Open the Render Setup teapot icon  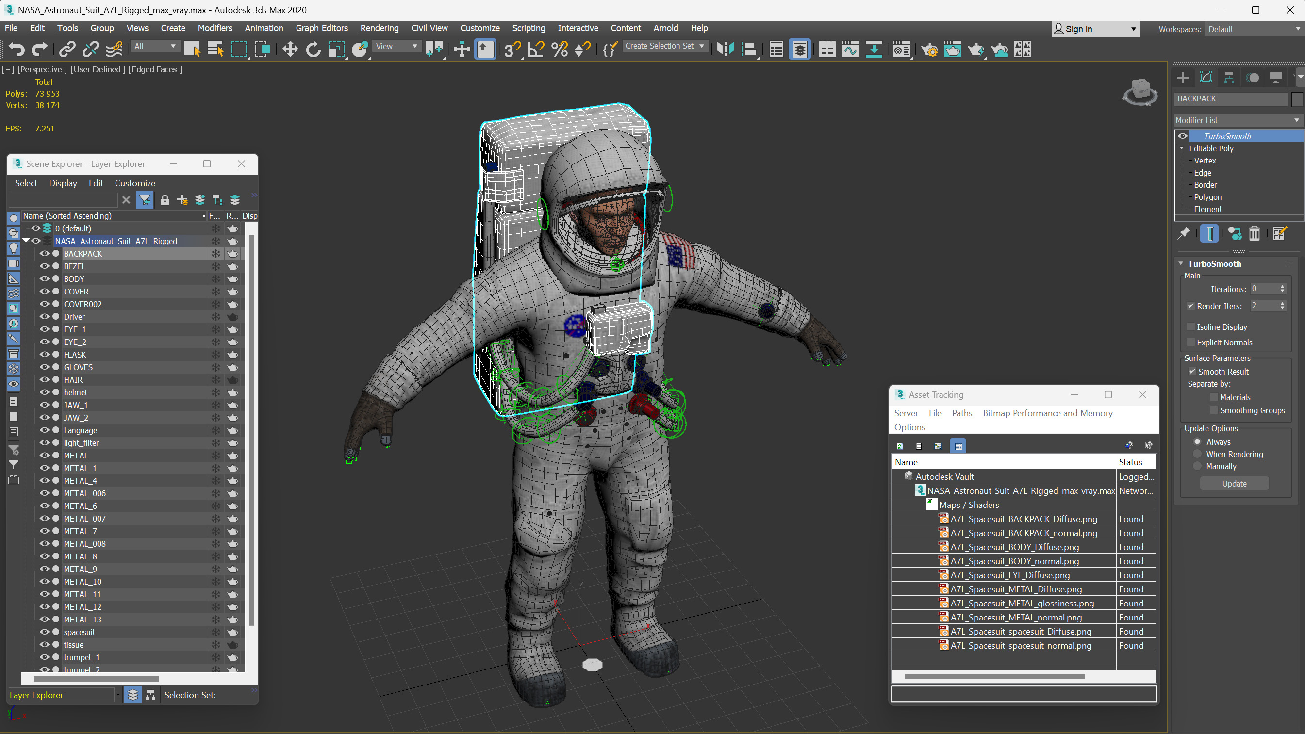pyautogui.click(x=929, y=49)
